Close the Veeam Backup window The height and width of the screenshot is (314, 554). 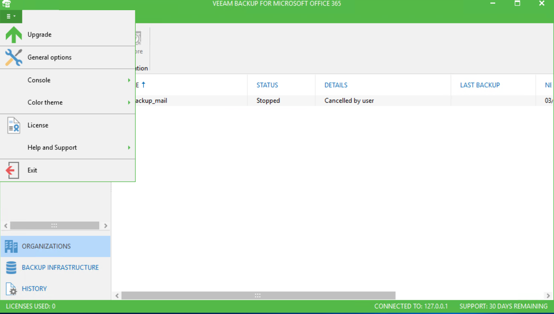pos(542,3)
